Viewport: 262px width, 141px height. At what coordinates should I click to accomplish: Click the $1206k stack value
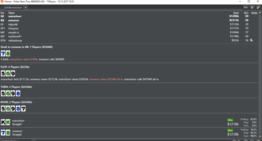pyautogui.click(x=234, y=16)
